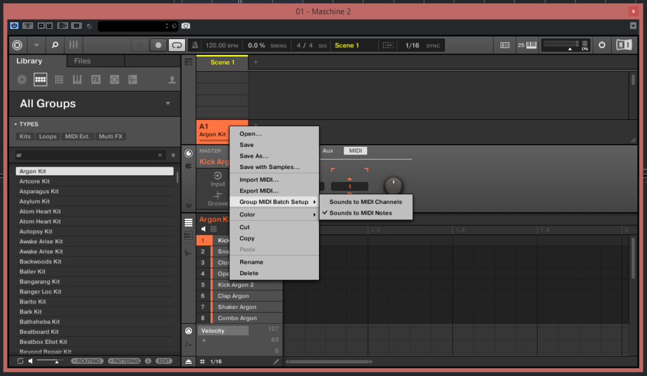This screenshot has width=647, height=376.
Task: Toggle the browser prehear speaker icon
Action: pos(30,361)
